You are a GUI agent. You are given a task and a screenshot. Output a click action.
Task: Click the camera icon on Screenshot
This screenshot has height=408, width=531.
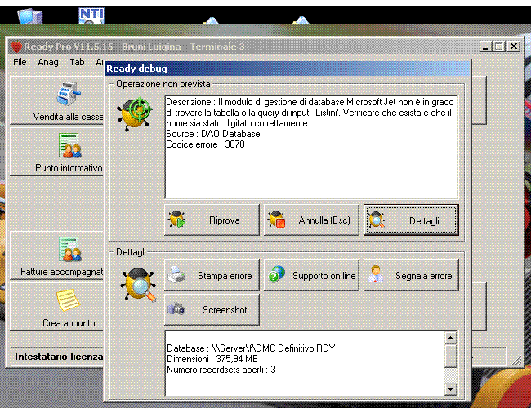176,308
